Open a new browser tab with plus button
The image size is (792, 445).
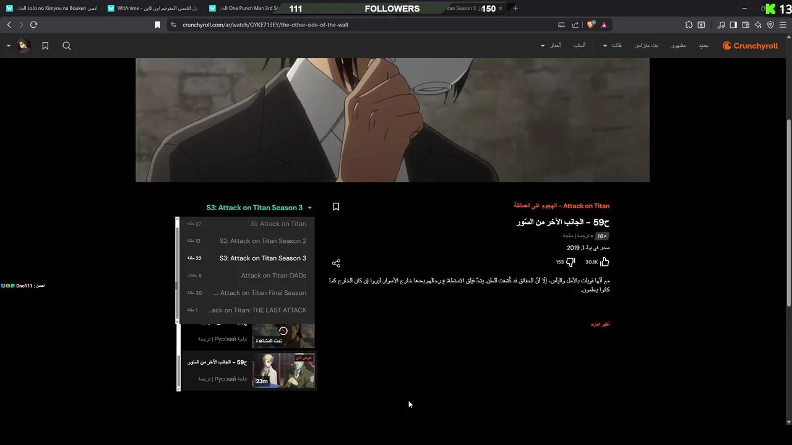click(515, 9)
